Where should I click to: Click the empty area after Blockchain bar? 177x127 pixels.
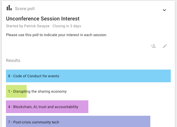[x=130, y=107]
